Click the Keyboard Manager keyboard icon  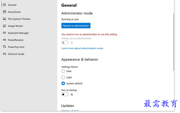click(4, 33)
